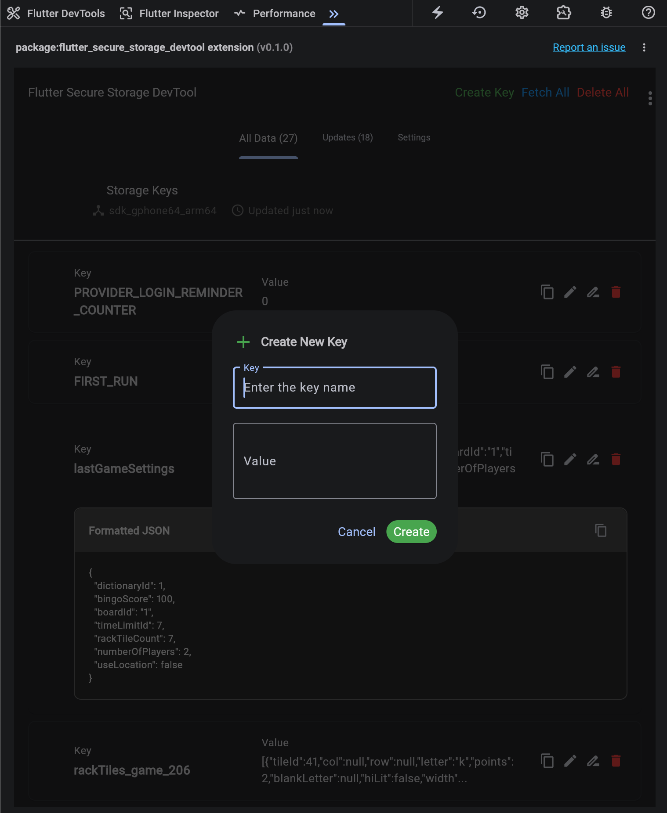
Task: Open the Performance tab
Action: point(275,14)
